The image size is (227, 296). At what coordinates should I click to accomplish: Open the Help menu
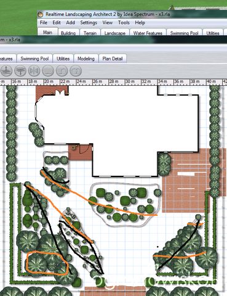[x=140, y=23]
